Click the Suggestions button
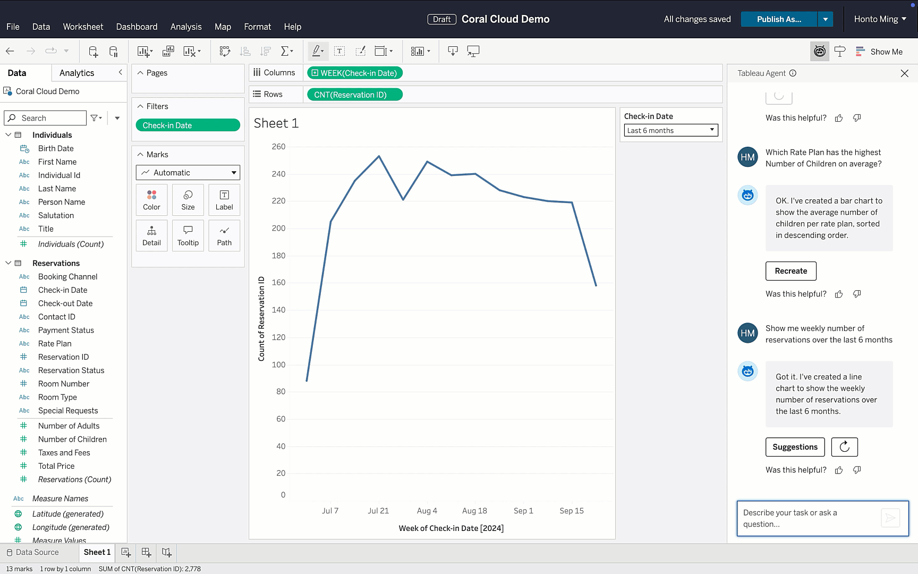Viewport: 918px width, 574px height. pos(795,447)
